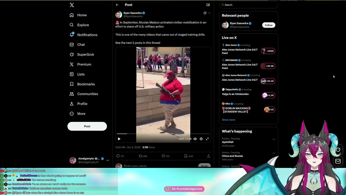The image size is (346, 195).
Task: Click the +30.1K listeners badge
Action: 268,81
